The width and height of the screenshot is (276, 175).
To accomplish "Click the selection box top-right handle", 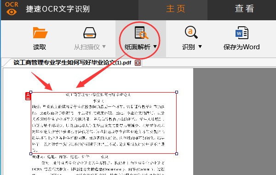I will [x=177, y=92].
